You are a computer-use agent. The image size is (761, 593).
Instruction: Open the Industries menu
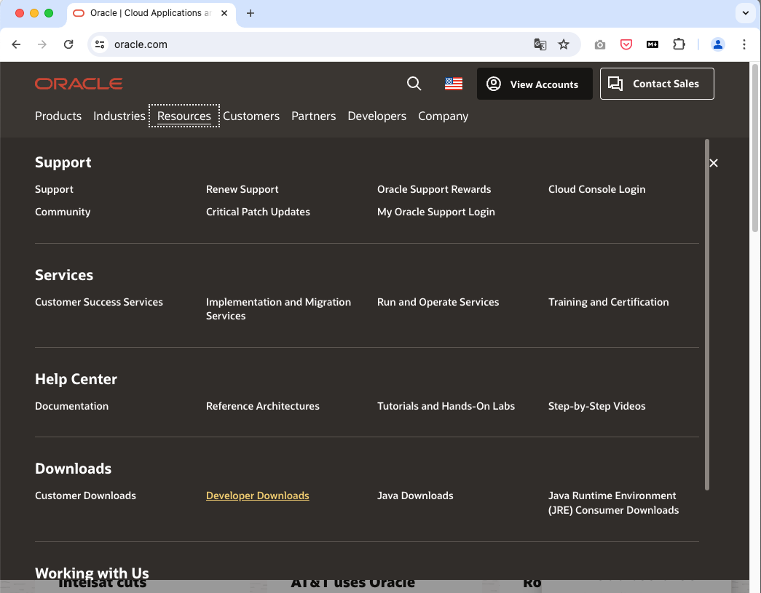(119, 116)
